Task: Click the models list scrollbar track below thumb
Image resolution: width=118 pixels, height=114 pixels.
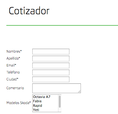Action: tap(60, 110)
